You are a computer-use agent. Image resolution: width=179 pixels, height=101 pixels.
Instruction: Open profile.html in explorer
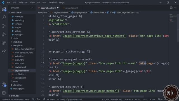tap(20, 74)
